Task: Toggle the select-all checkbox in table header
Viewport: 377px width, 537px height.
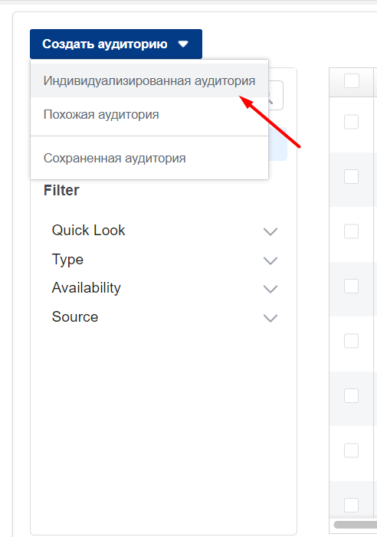Action: click(351, 81)
